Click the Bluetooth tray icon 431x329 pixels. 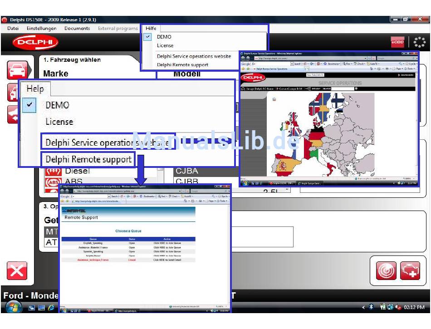pos(371,307)
